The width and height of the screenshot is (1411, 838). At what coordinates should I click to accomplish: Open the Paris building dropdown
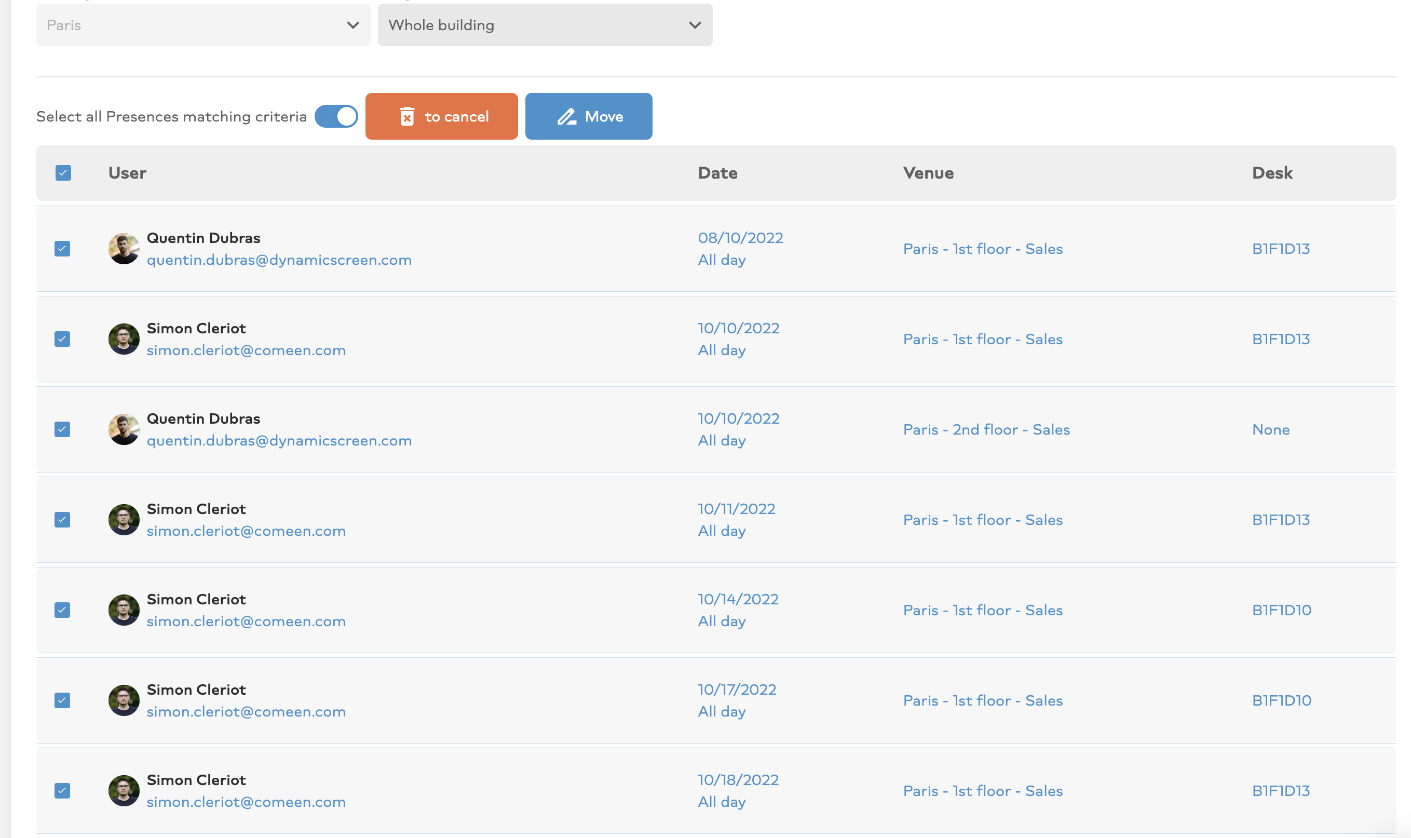[x=203, y=25]
